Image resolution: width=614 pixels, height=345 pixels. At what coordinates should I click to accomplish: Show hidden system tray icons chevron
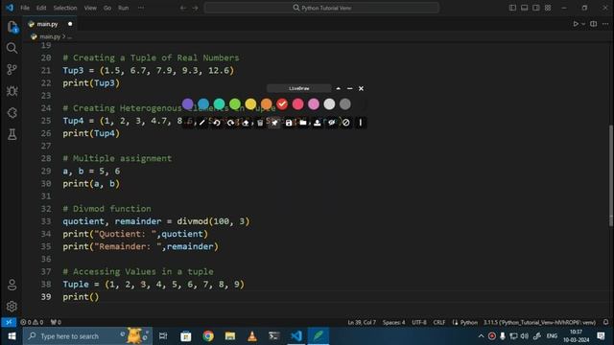481,336
